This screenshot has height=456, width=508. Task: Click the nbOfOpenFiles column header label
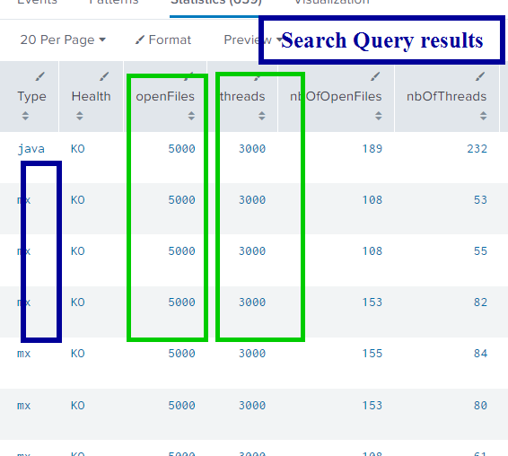point(336,96)
